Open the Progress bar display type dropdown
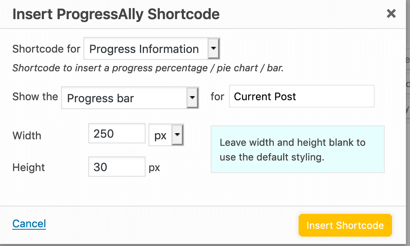The image size is (410, 246). click(x=129, y=98)
